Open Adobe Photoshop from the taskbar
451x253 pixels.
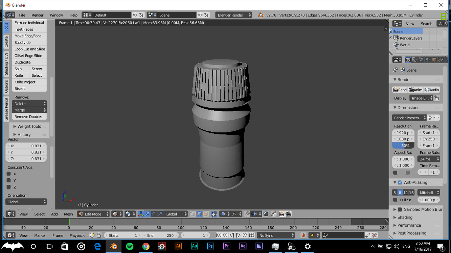coord(210,246)
